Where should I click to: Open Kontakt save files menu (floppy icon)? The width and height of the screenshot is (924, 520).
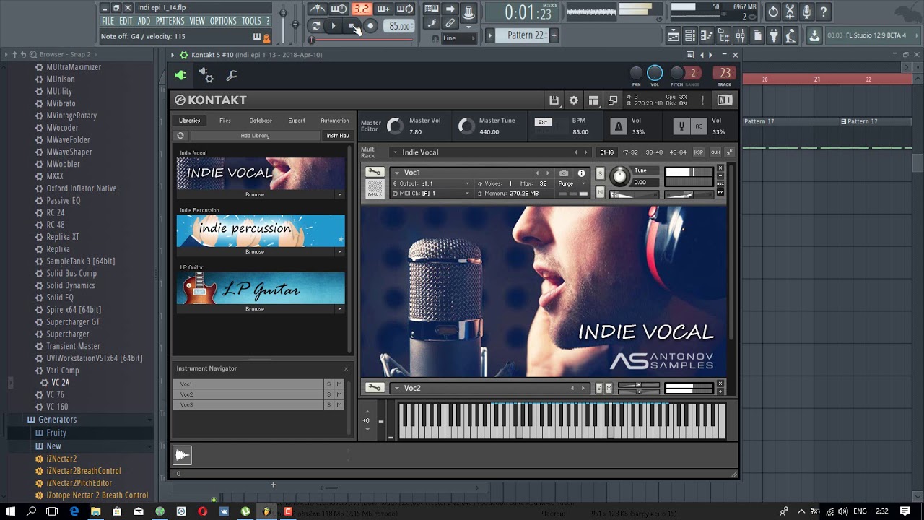(554, 100)
